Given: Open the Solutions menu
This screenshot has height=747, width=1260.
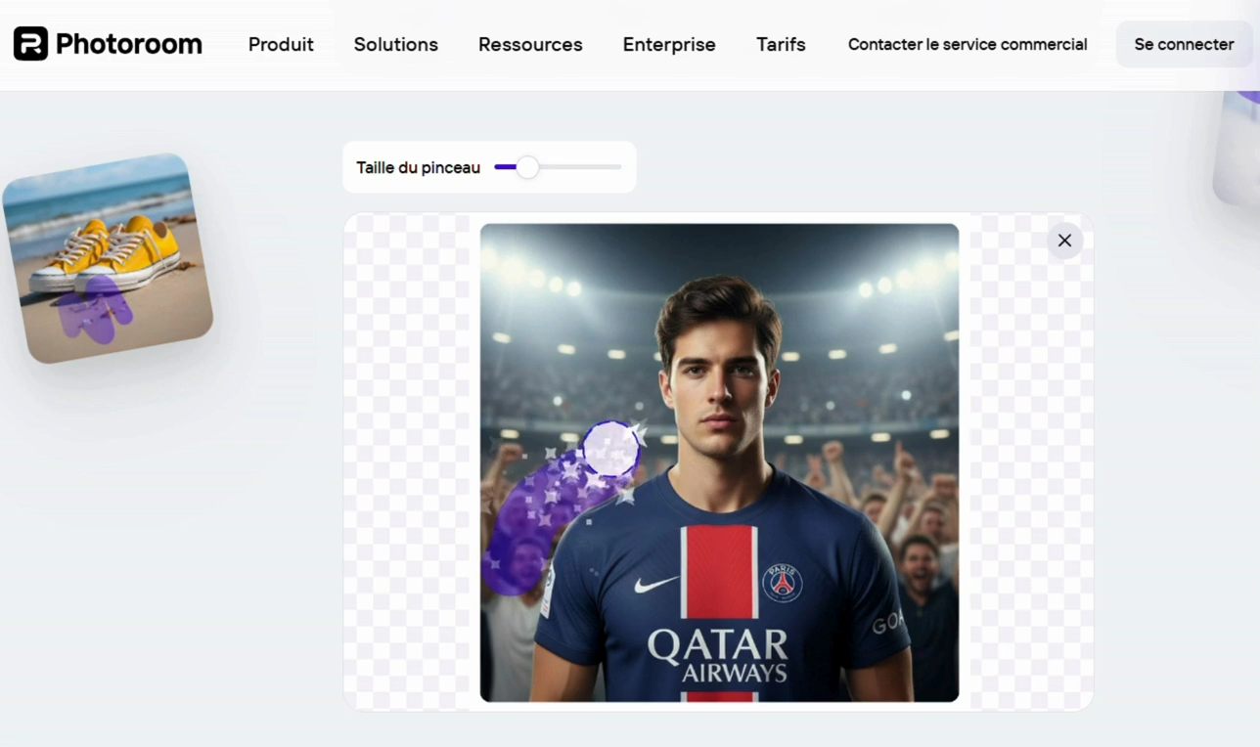Looking at the screenshot, I should (x=395, y=44).
